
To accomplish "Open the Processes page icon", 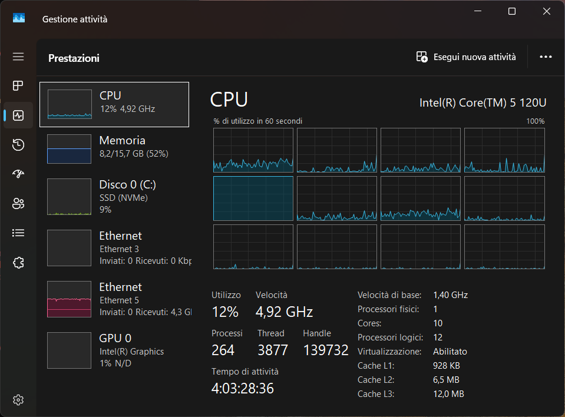I will [18, 86].
